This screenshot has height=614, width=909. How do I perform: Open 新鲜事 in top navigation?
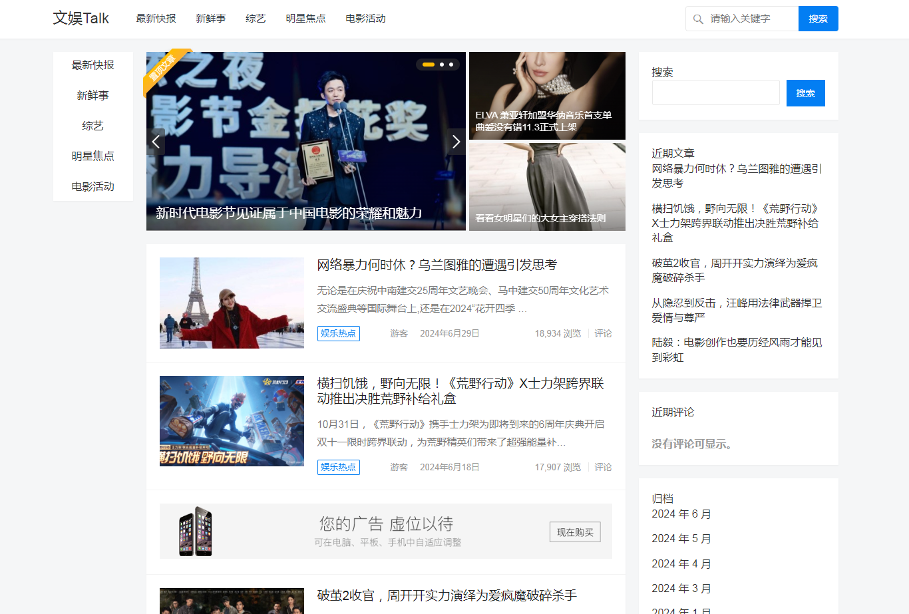[x=210, y=19]
